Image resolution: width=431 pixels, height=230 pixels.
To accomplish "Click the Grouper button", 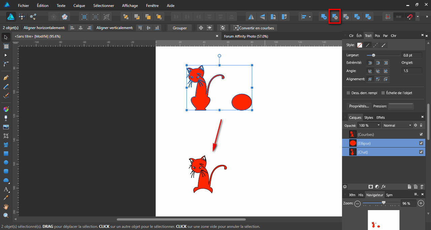I will click(180, 28).
